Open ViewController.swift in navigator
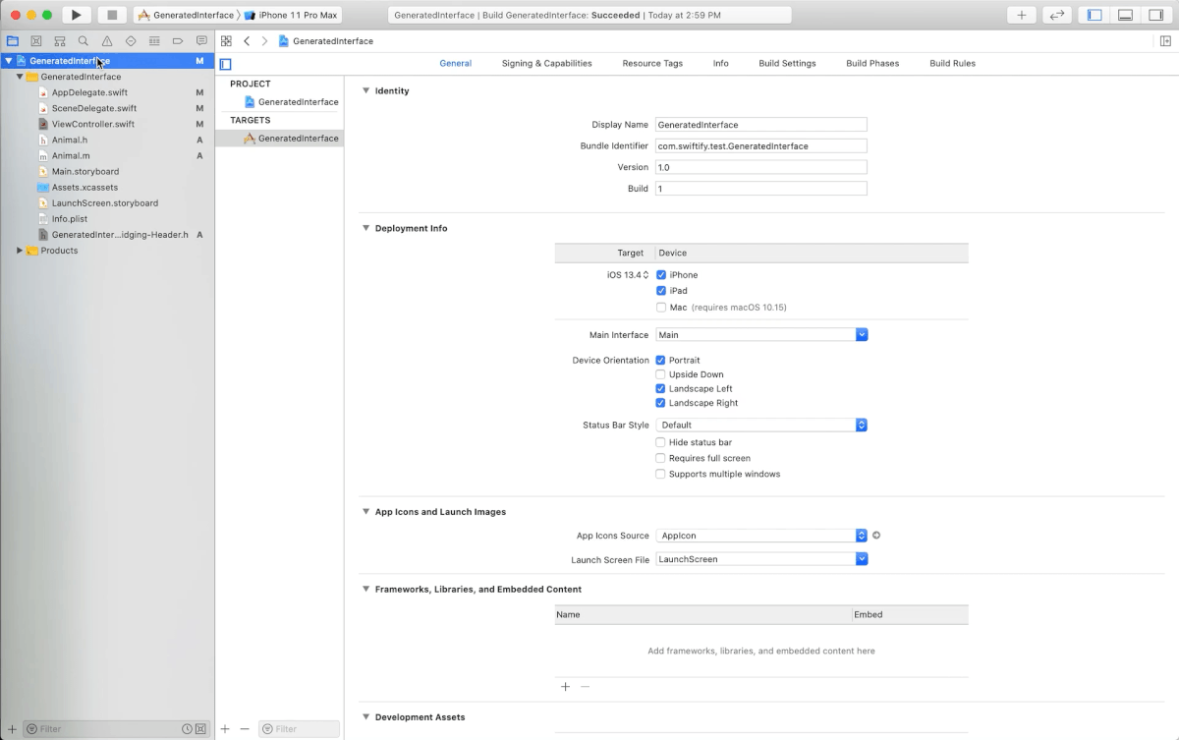This screenshot has width=1179, height=740. pyautogui.click(x=93, y=124)
